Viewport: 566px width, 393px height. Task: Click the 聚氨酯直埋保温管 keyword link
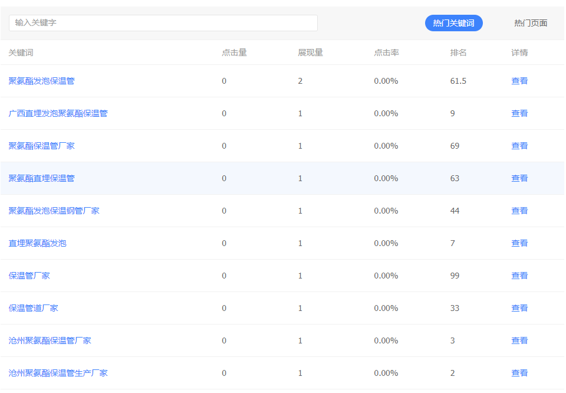41,178
